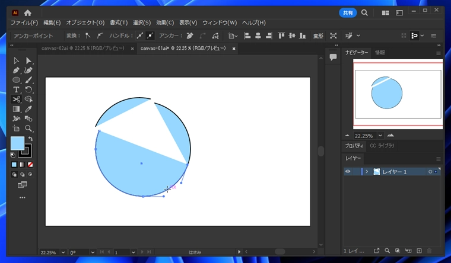Choose the Ellipse shape tool
The height and width of the screenshot is (263, 451).
tap(16, 80)
